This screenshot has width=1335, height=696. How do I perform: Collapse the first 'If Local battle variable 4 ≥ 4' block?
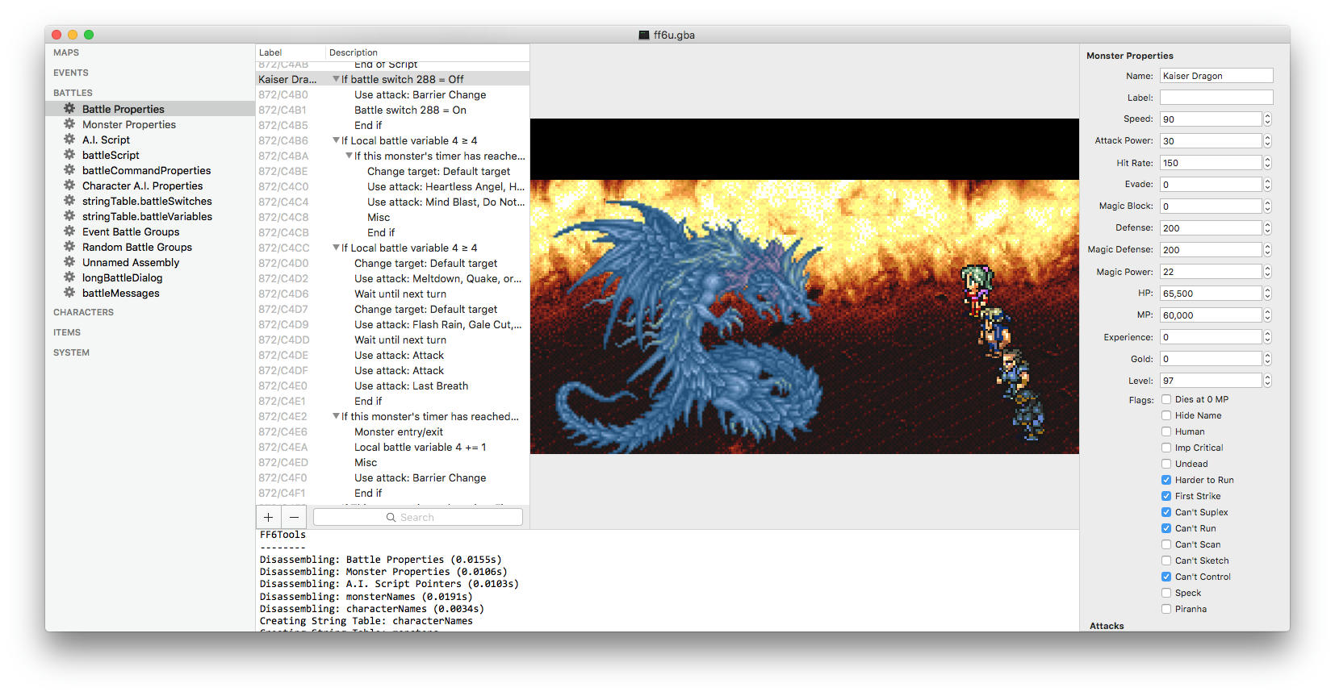click(336, 140)
